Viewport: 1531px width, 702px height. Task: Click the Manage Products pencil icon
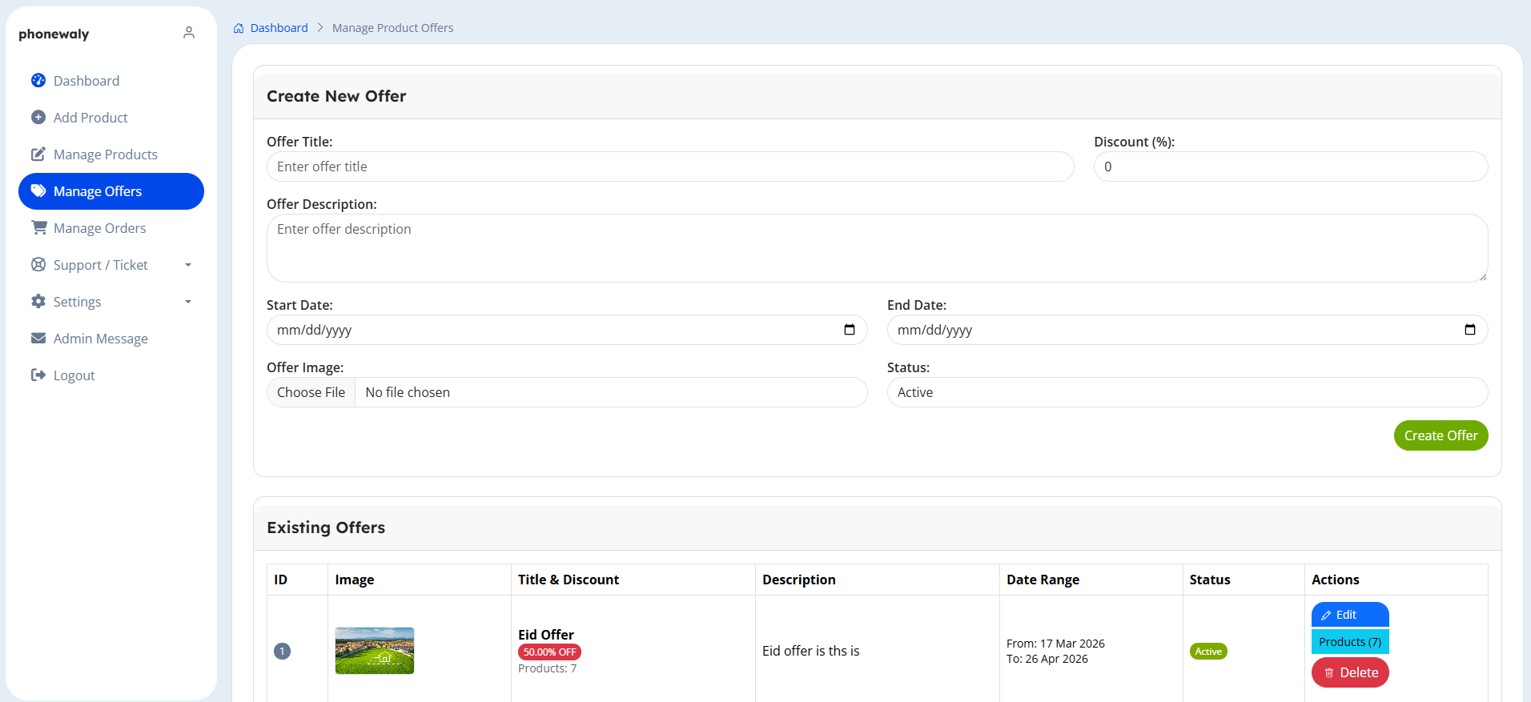[38, 154]
